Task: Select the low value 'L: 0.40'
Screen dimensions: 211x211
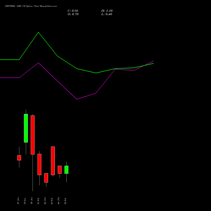Action: pyautogui.click(x=107, y=14)
